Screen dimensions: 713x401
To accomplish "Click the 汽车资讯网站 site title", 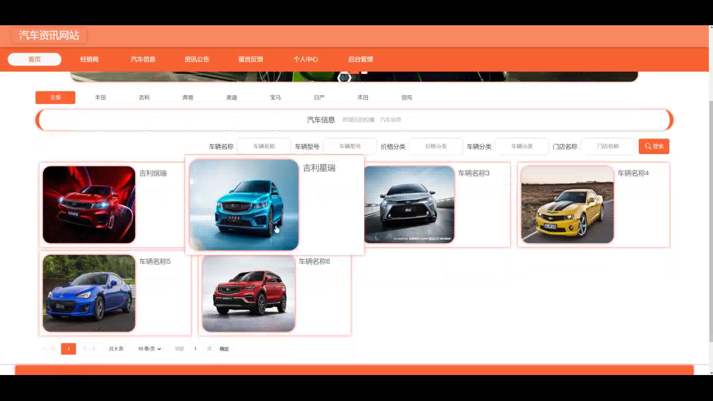I will click(x=49, y=35).
